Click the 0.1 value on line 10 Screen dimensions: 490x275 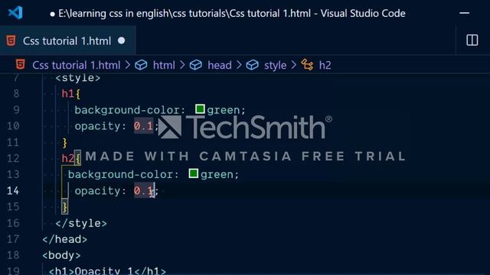point(143,126)
